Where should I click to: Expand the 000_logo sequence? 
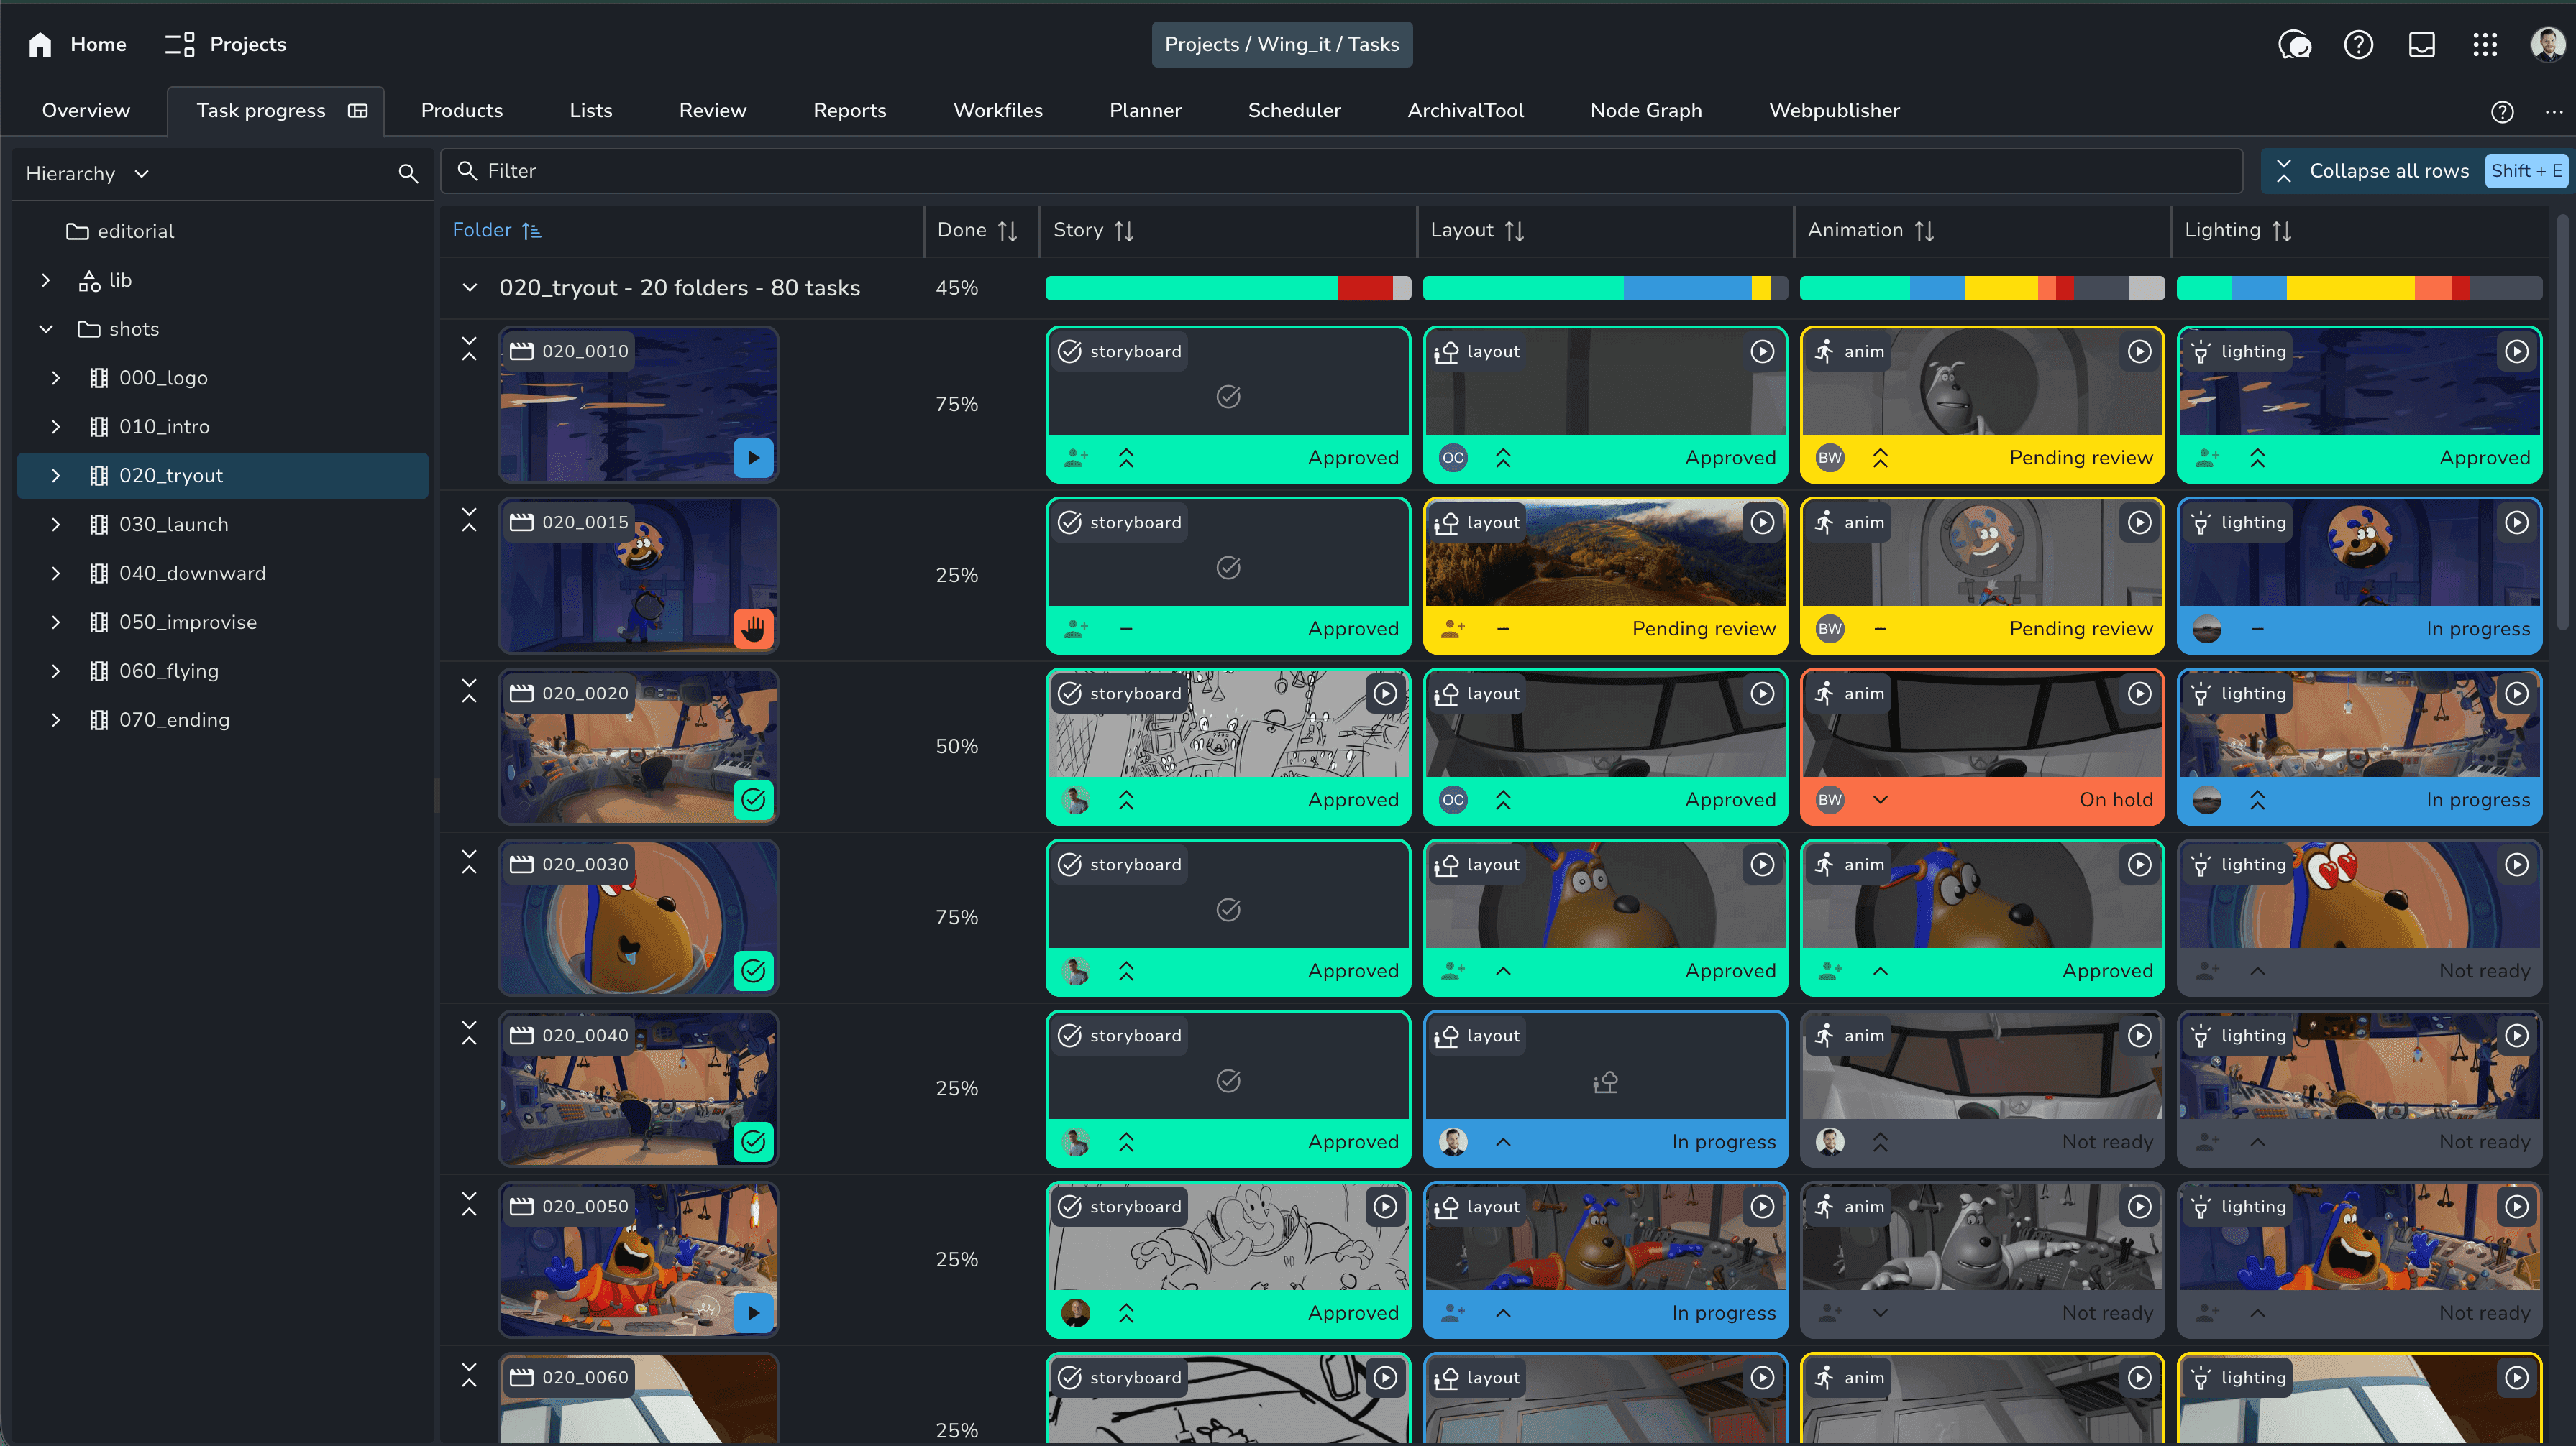(x=56, y=379)
